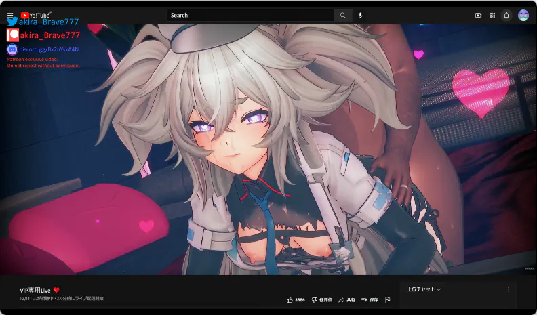537x315 pixels.
Task: Toggle the 低評価 dislike button
Action: (x=322, y=299)
